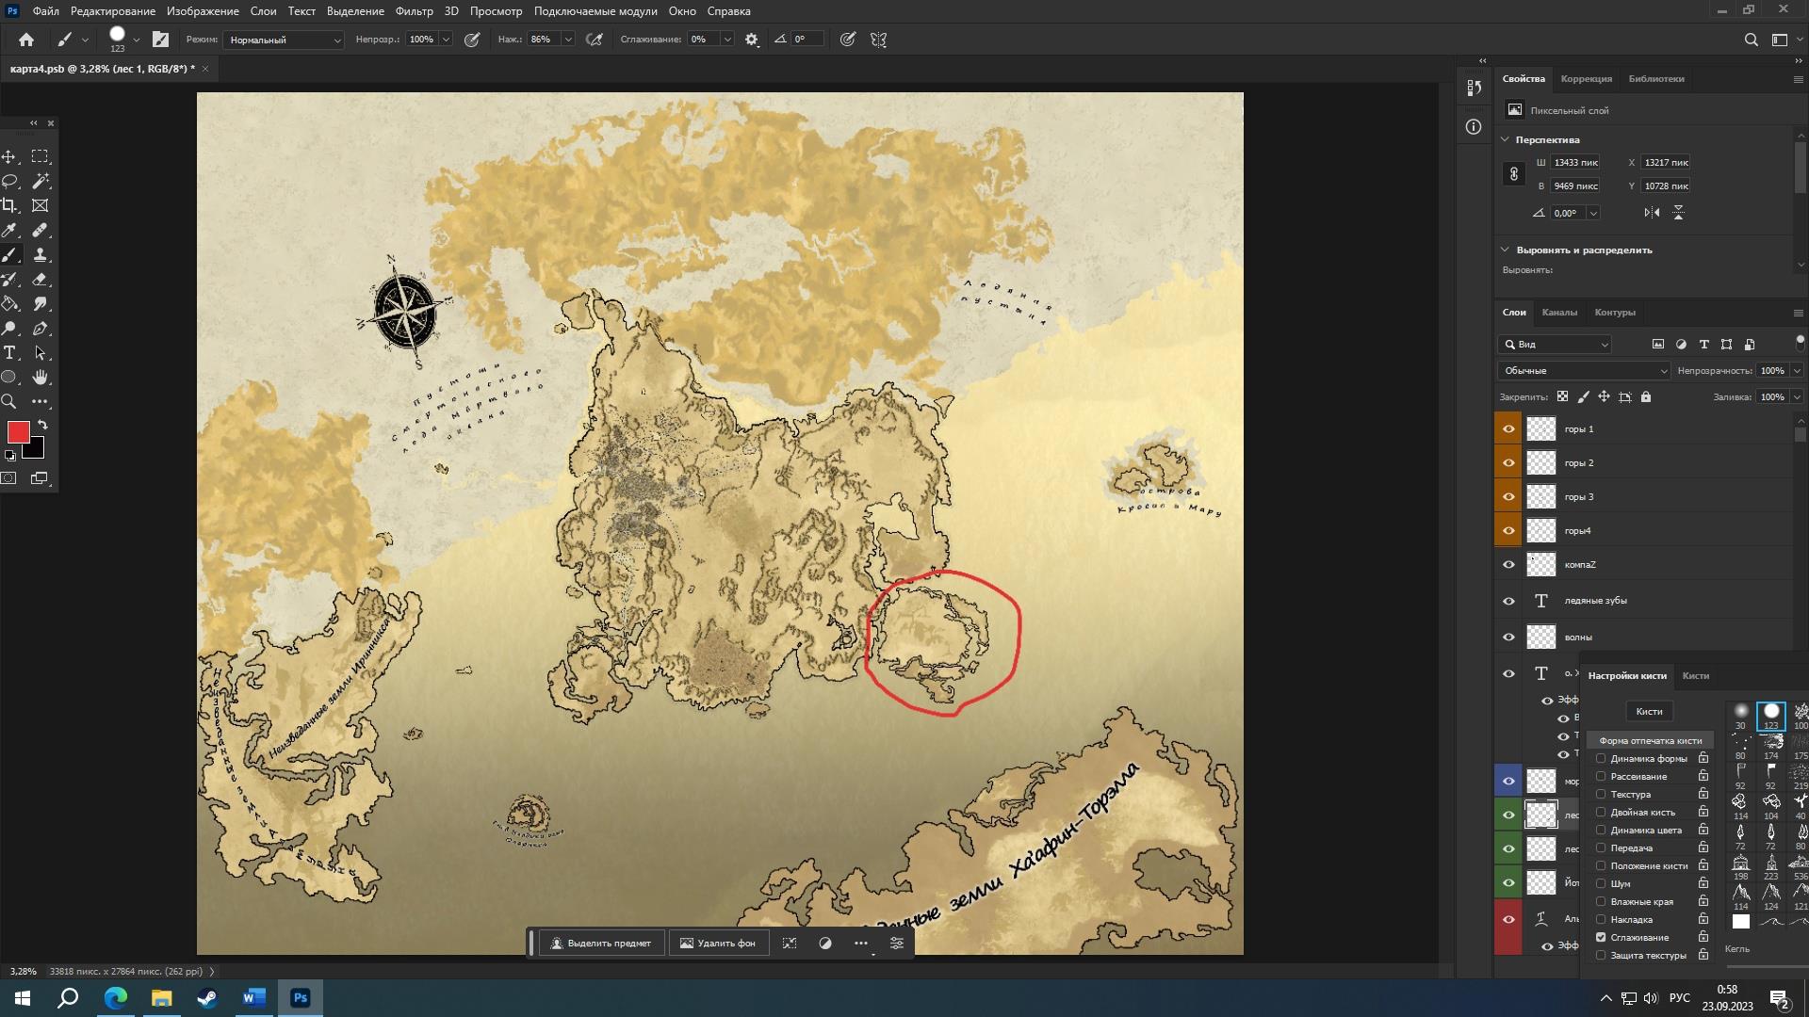Select the Horizontal Type tool
The image size is (1809, 1017).
(x=9, y=353)
